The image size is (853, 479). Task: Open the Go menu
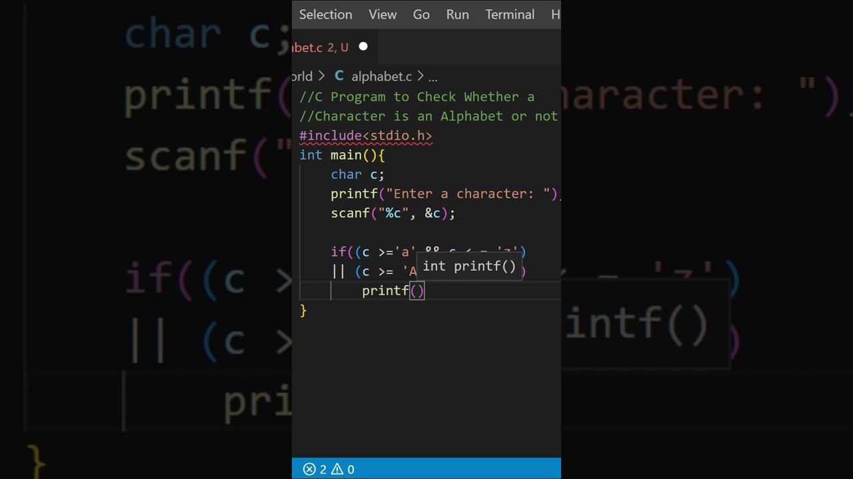[421, 15]
